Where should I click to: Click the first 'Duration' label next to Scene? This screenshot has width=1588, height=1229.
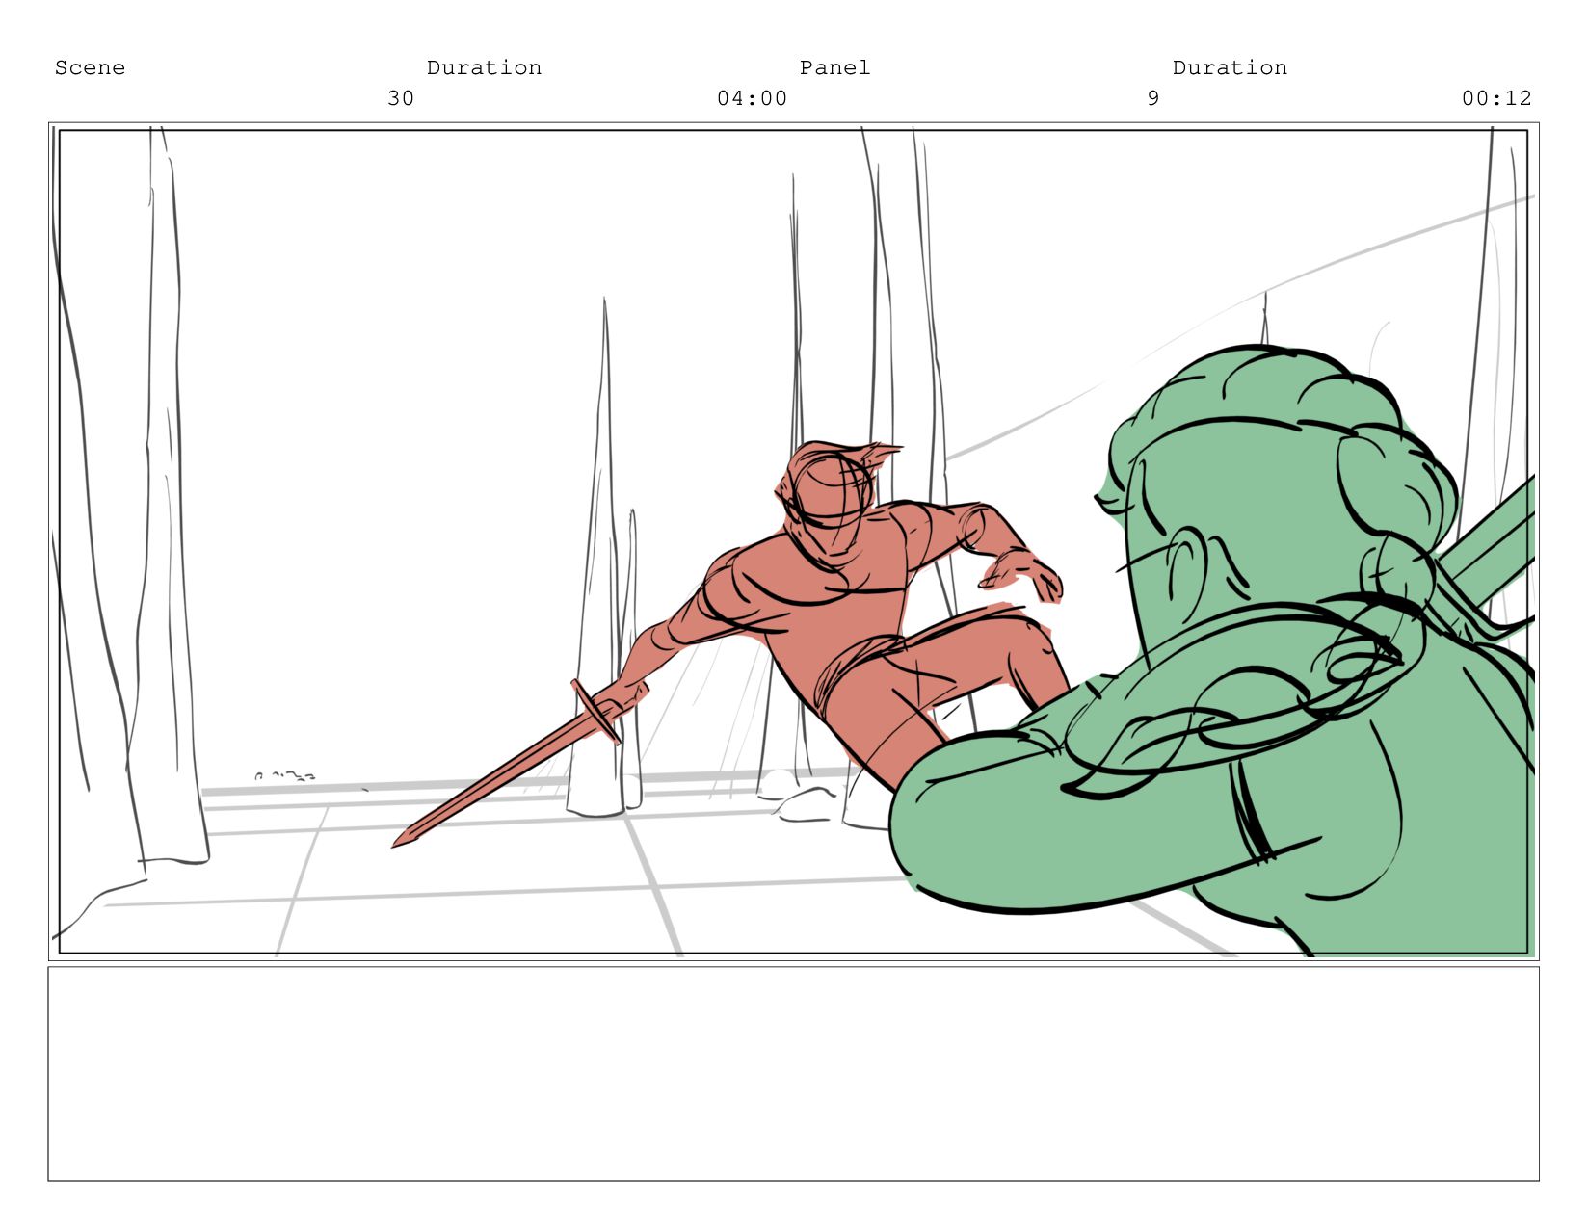pos(484,67)
